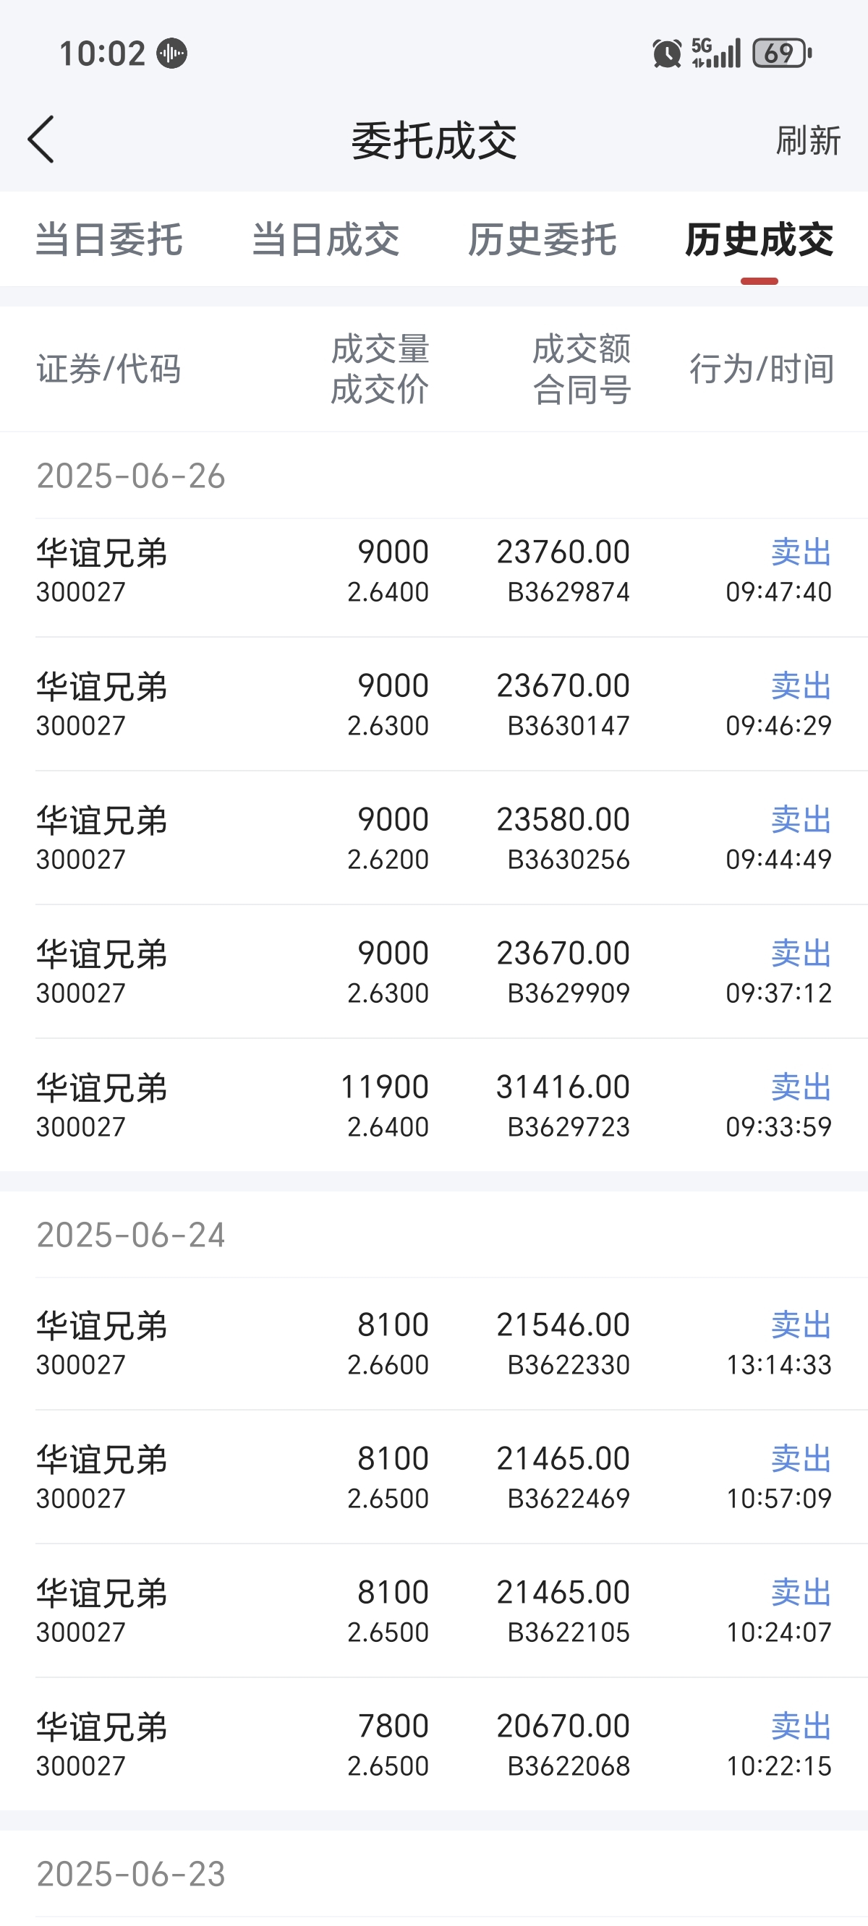Screen dimensions: 868x1926
Task: Tap the 卖出 link at 13:14:33
Action: [801, 1325]
